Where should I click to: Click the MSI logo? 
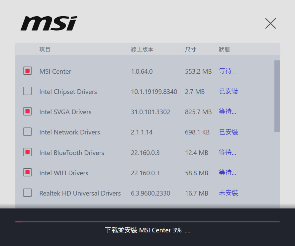point(49,24)
